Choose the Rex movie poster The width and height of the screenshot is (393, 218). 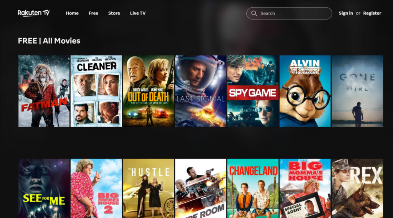(357, 188)
